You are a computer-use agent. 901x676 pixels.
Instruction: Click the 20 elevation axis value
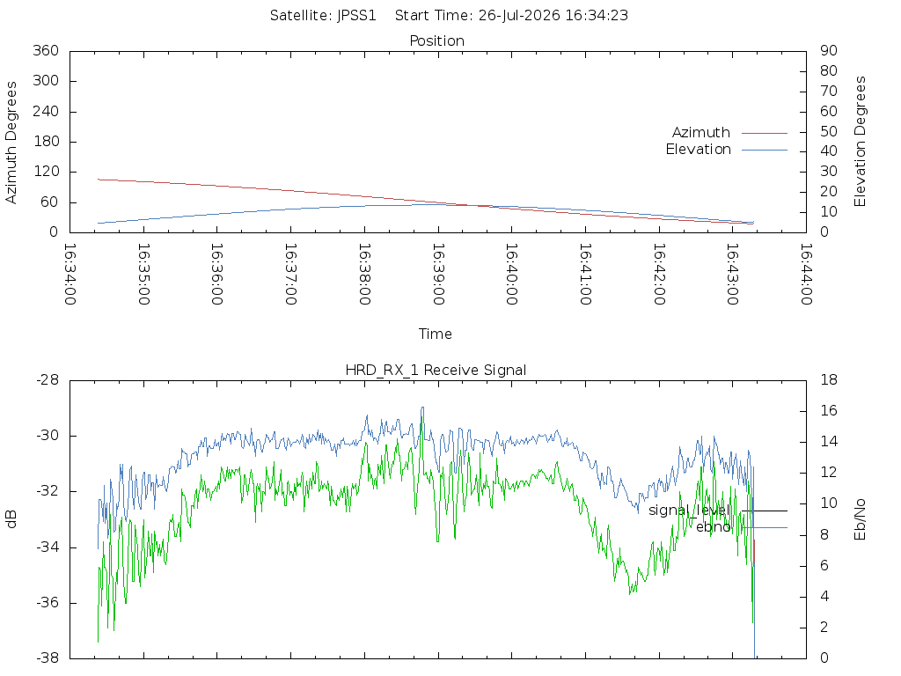828,191
